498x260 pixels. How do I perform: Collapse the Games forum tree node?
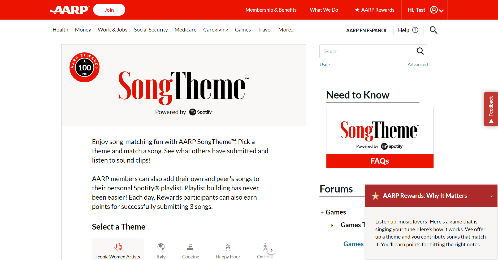point(322,213)
